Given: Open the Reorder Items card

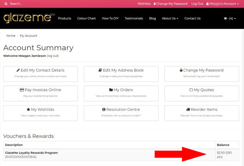Looking at the screenshot, I should (202, 113).
